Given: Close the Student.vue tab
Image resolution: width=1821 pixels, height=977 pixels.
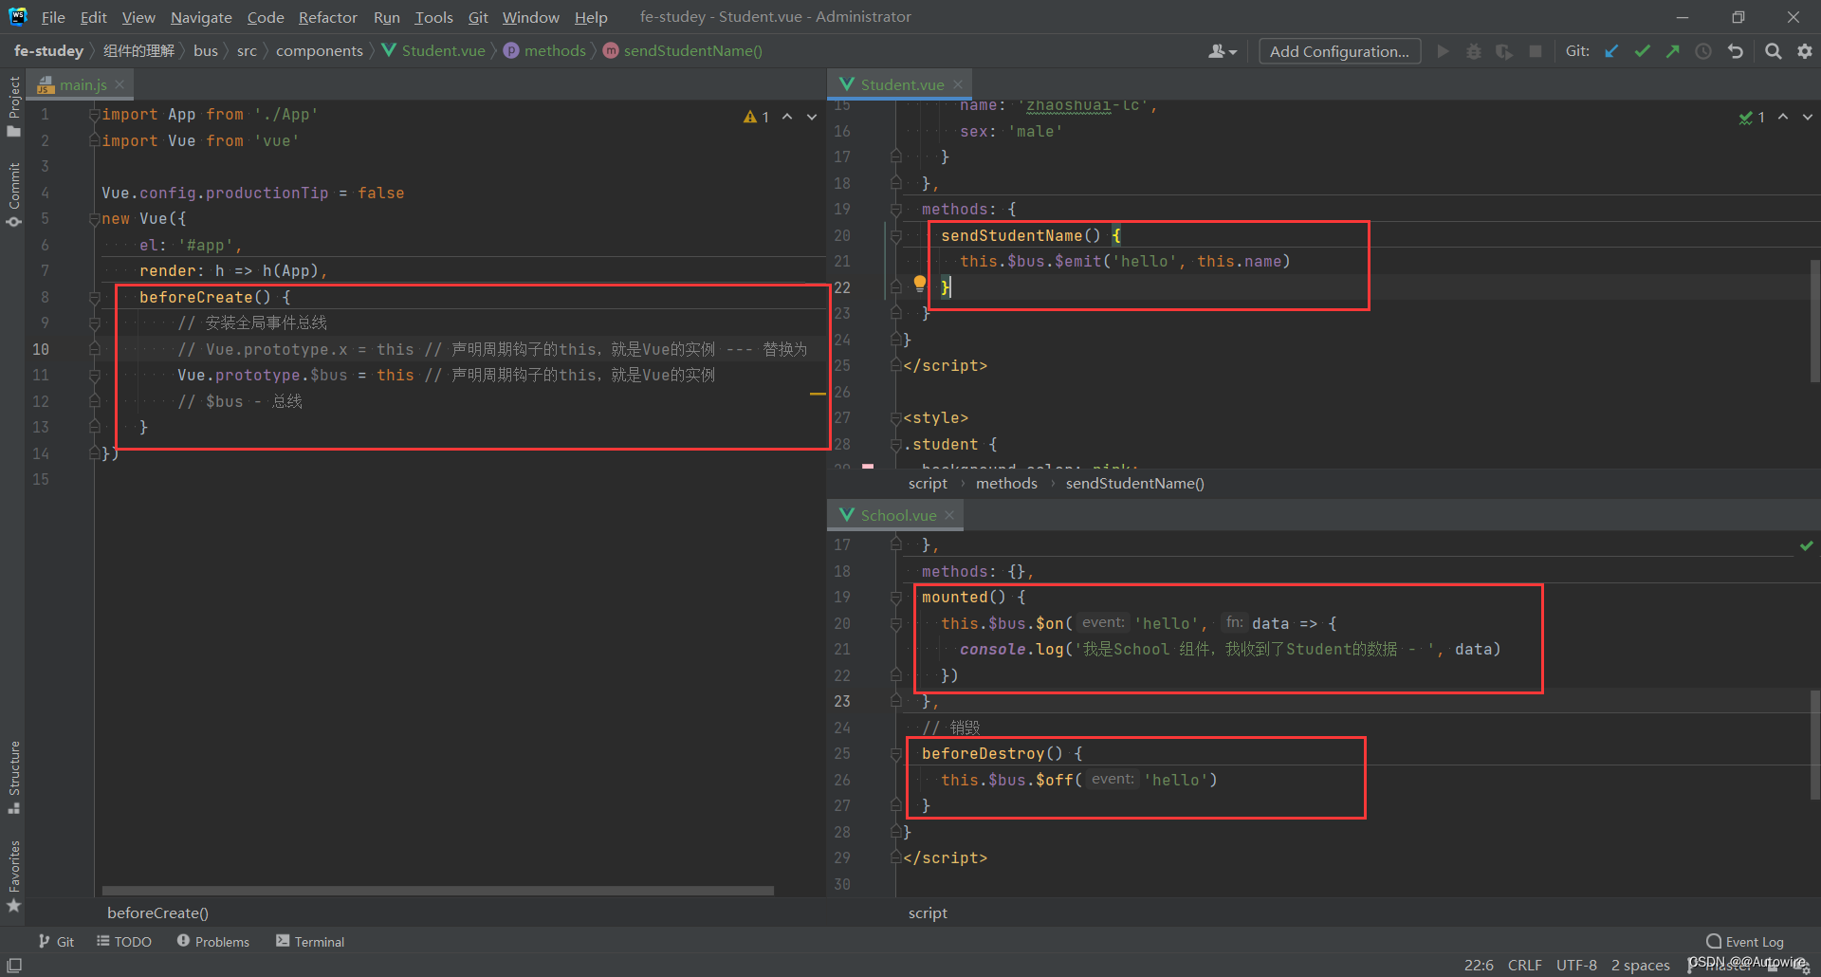Looking at the screenshot, I should click(x=958, y=84).
